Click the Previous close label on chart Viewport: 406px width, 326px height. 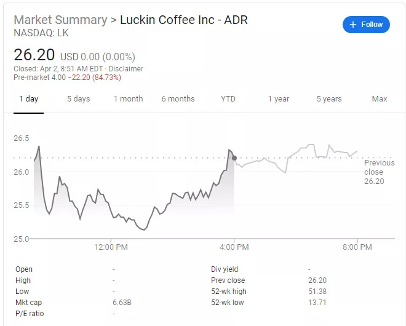[x=379, y=167]
